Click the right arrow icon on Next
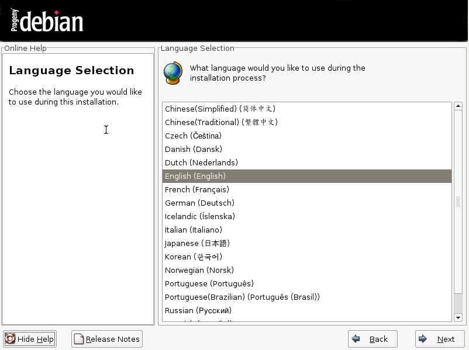This screenshot has height=350, width=469. [x=423, y=339]
